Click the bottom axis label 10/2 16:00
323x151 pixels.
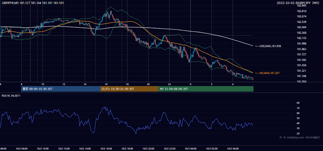click(x=106, y=149)
